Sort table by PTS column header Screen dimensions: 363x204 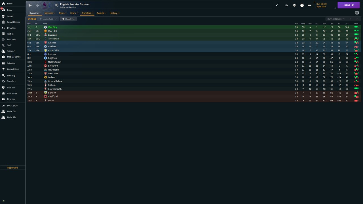pos(347,23)
